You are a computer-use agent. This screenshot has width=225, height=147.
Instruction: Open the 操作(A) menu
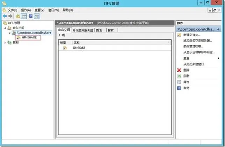click(26, 10)
